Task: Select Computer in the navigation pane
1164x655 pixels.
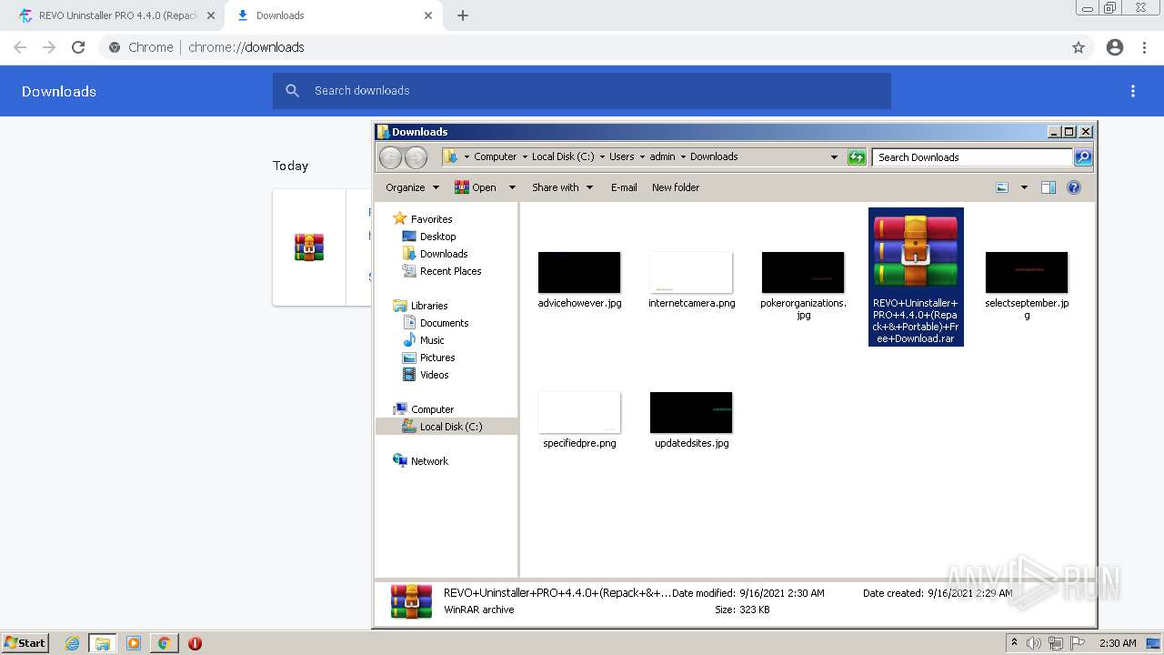Action: point(432,409)
